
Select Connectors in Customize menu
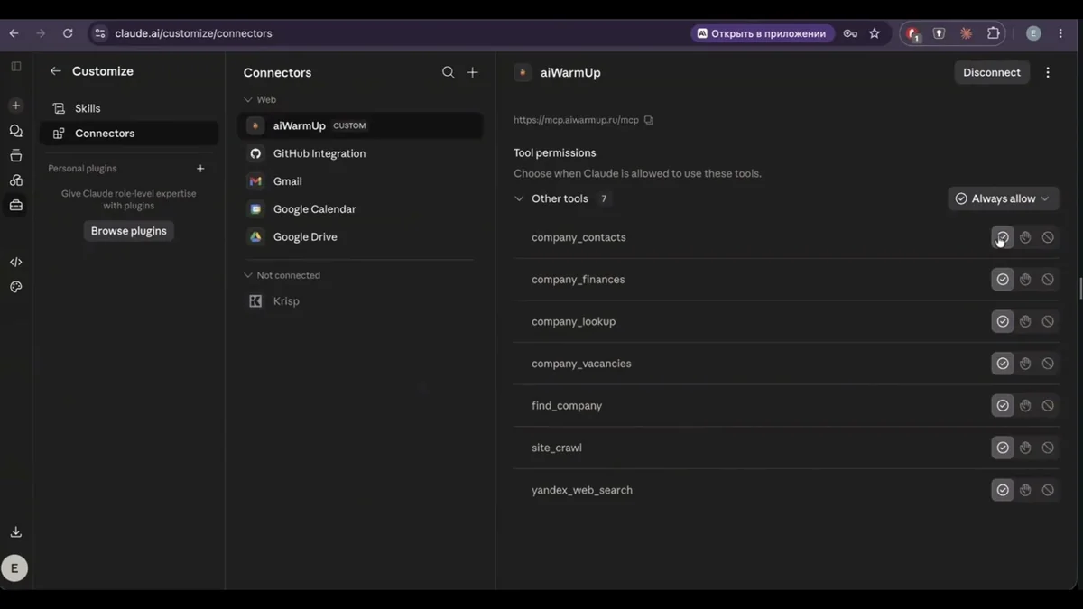pyautogui.click(x=128, y=133)
